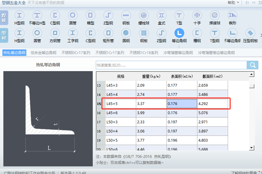
Task: Select 十字 section icon
Action: [x=197, y=16]
